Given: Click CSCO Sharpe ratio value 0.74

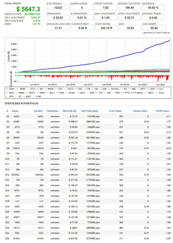Looking at the screenshot, I should click(147, 148).
